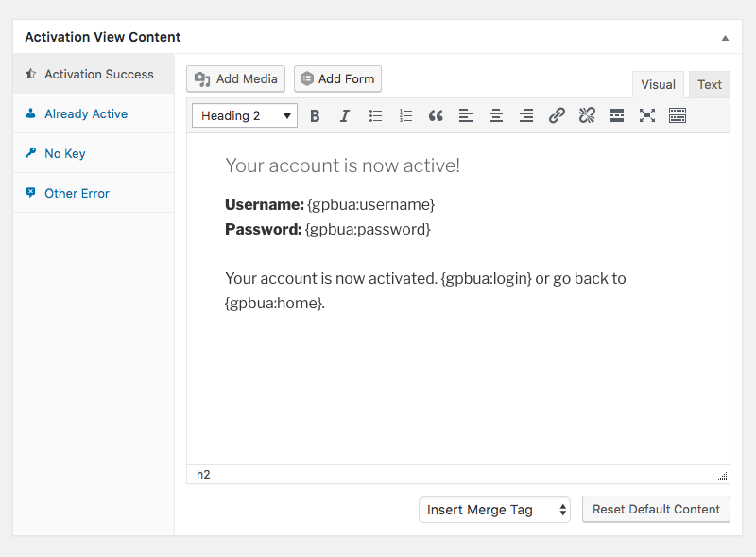Click the h2 element path indicator
The width and height of the screenshot is (756, 557).
pyautogui.click(x=203, y=475)
